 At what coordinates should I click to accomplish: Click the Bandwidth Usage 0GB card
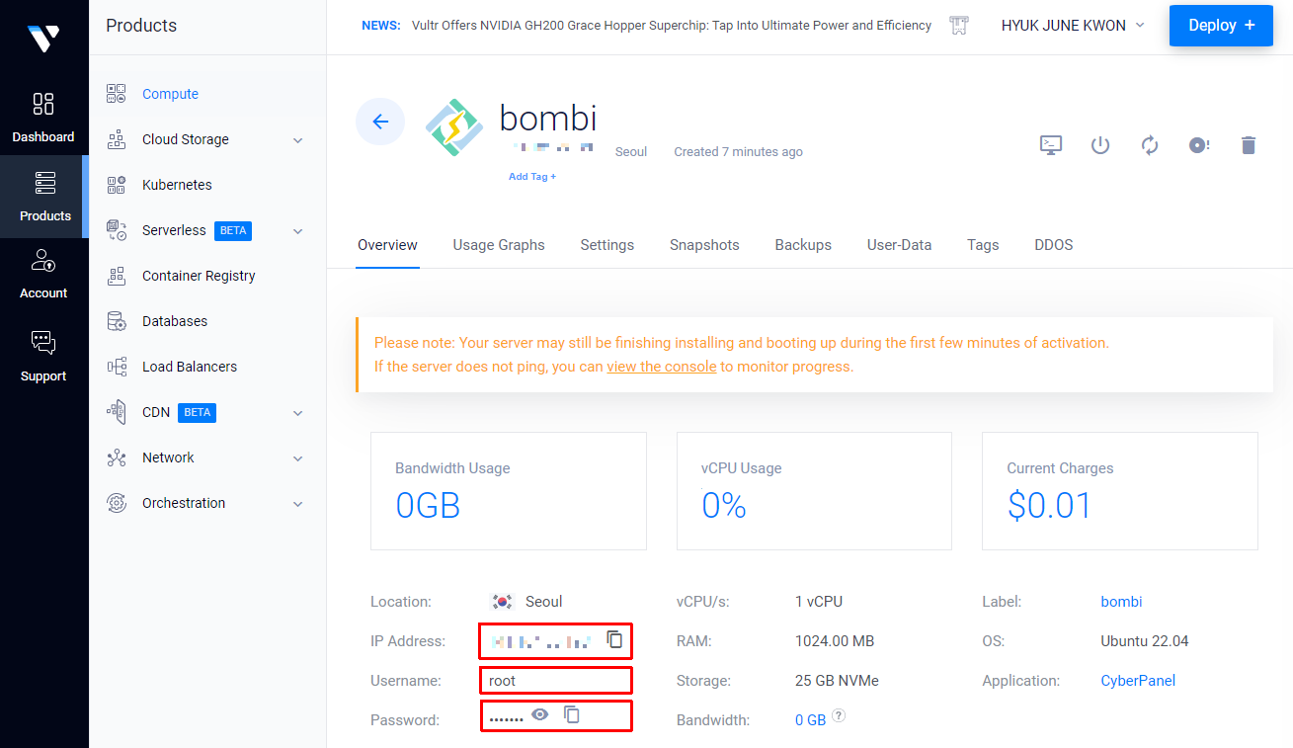click(x=509, y=491)
